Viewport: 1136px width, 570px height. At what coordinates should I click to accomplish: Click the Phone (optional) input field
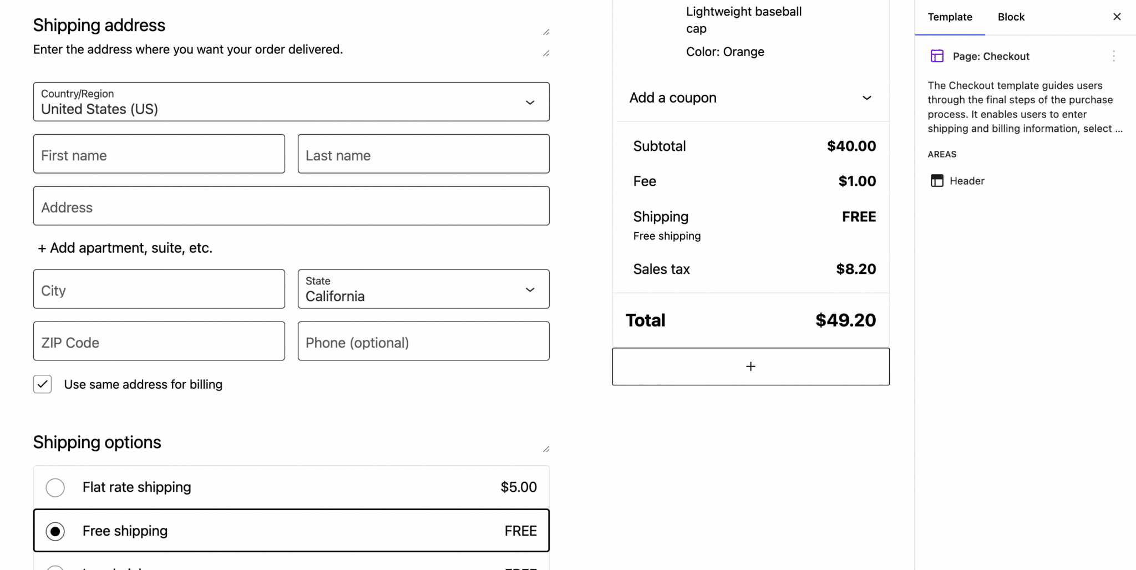(423, 342)
